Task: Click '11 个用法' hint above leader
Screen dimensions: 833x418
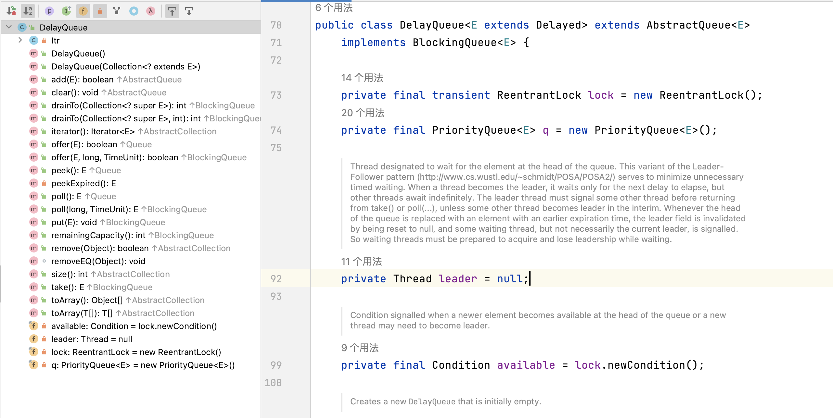Action: [361, 262]
